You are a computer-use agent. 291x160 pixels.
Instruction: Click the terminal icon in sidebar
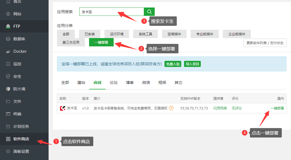pyautogui.click(x=8, y=114)
